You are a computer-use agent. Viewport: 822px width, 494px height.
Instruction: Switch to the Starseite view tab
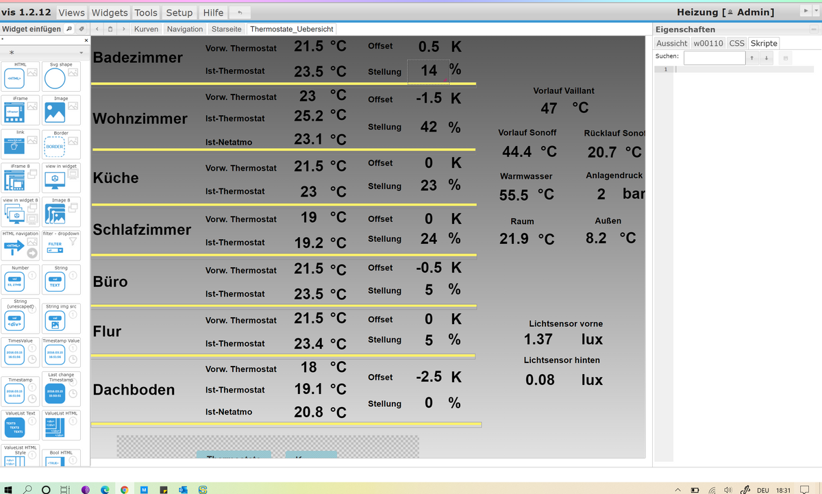click(226, 29)
